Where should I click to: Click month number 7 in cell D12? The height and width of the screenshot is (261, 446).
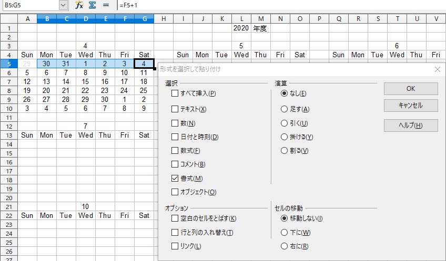86,126
